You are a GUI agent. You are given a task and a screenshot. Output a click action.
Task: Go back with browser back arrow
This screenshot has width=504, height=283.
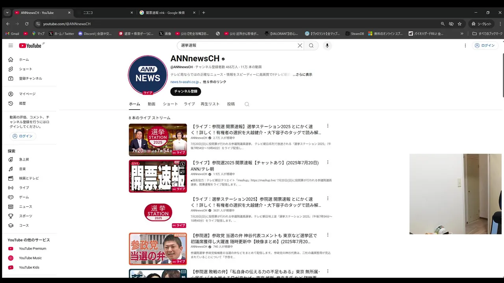pyautogui.click(x=8, y=24)
